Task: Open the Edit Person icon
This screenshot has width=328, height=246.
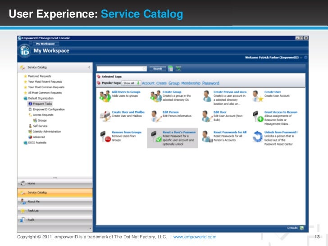Action: (156, 116)
